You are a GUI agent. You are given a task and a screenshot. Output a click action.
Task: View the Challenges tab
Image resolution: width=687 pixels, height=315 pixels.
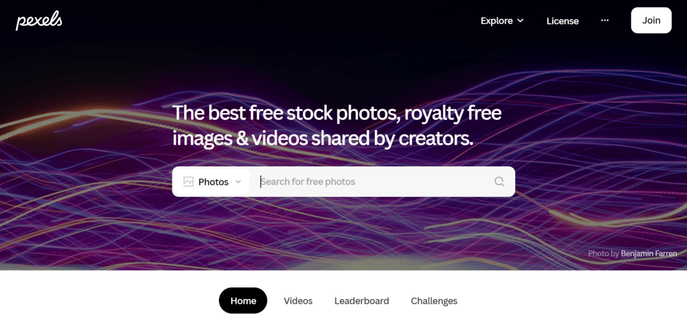[434, 301]
